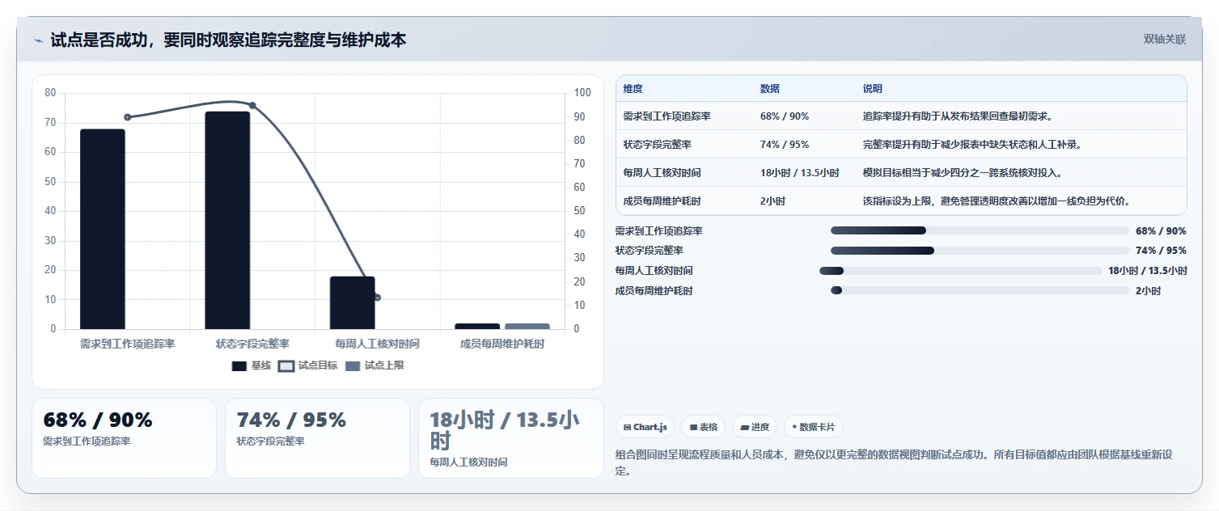
Task: Click the x-axis label 状态字段完整率
Action: click(252, 344)
